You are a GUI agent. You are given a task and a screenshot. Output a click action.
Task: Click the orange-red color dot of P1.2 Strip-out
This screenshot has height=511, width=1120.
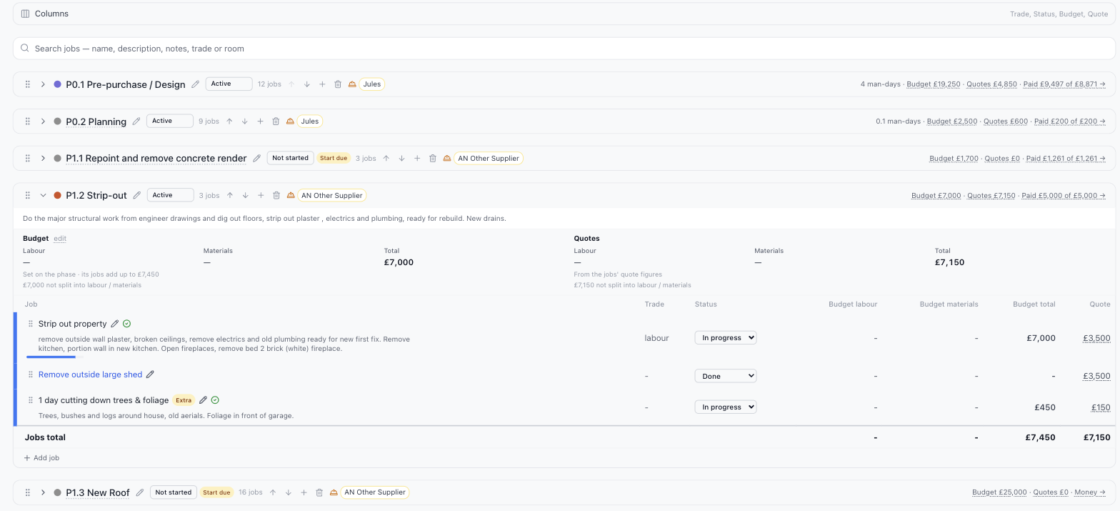[58, 195]
